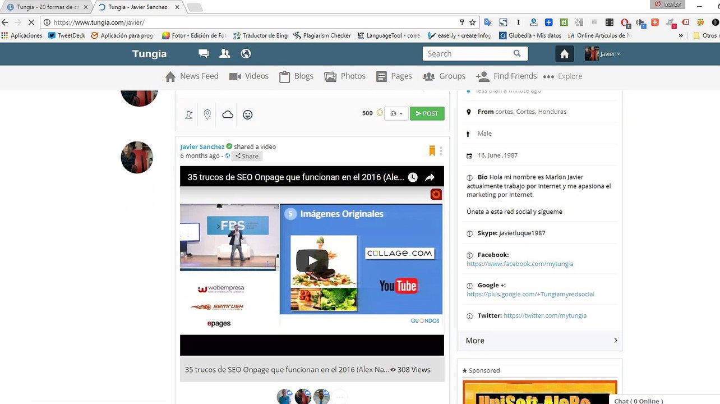Open the post privacy globe dropdown
Image resolution: width=720 pixels, height=404 pixels.
click(x=396, y=113)
